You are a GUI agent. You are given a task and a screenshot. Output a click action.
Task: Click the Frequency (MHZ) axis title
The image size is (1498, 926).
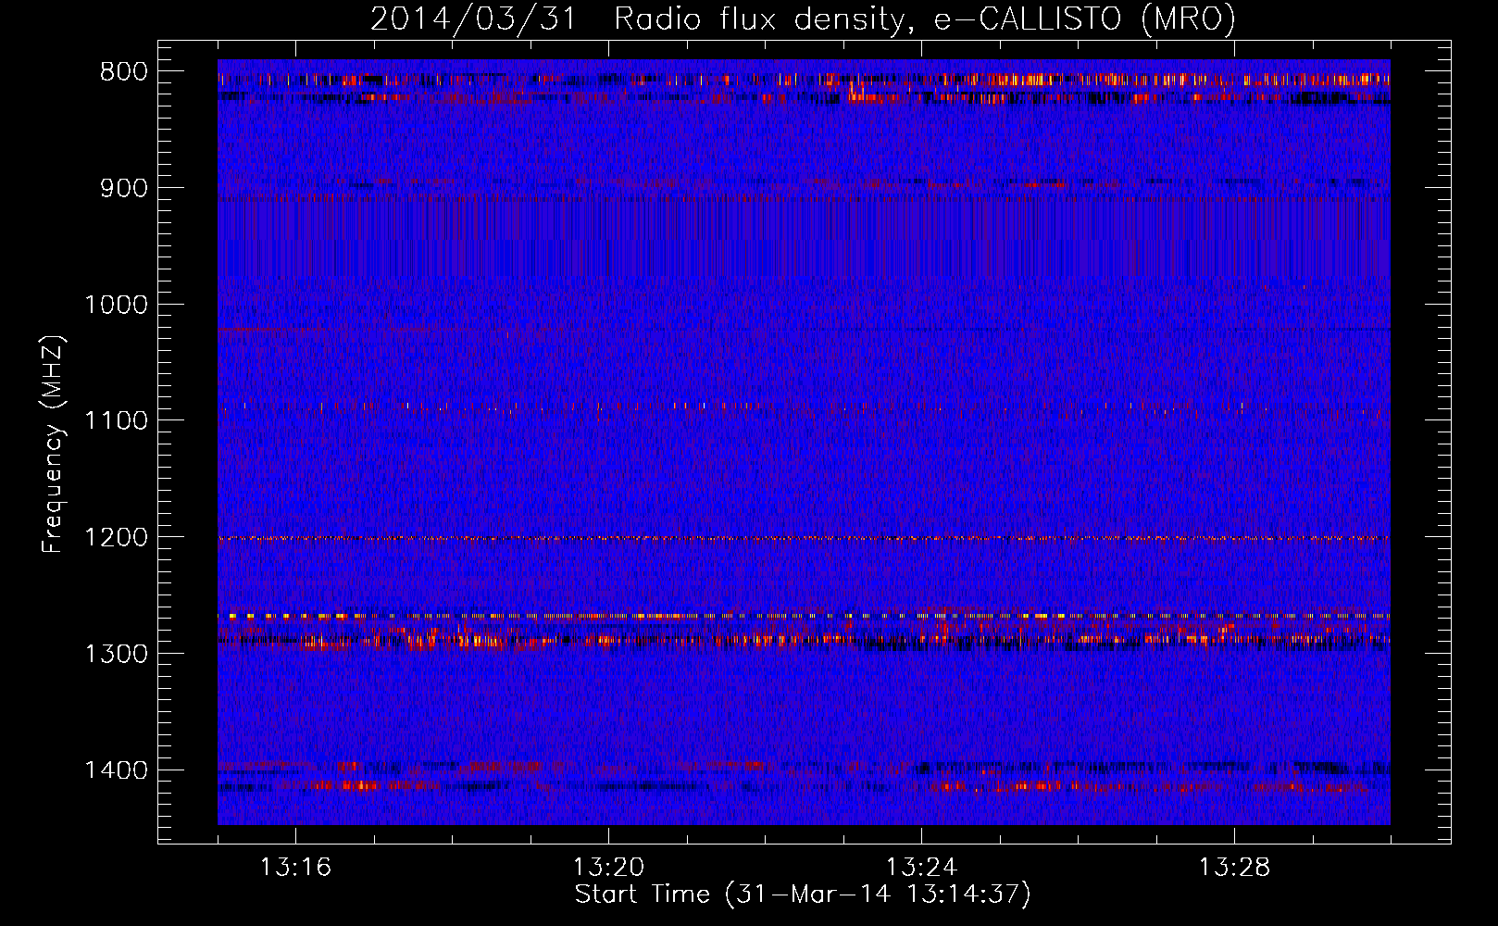tap(54, 444)
